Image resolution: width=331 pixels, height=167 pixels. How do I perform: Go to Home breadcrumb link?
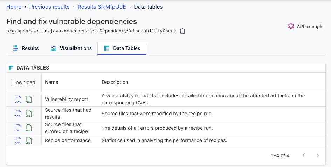[x=14, y=7]
